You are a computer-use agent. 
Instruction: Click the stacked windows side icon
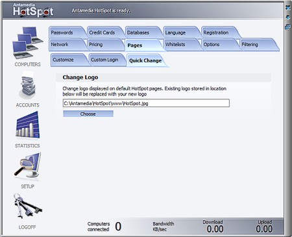(x=288, y=27)
